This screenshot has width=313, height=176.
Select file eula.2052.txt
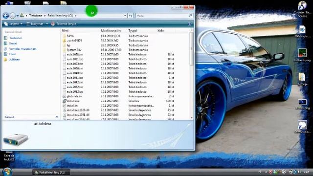[x=75, y=87]
